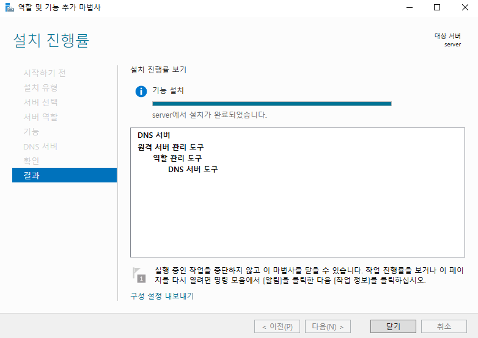Minimize the wizard window
Screen dimensions: 478x338
click(410, 7)
